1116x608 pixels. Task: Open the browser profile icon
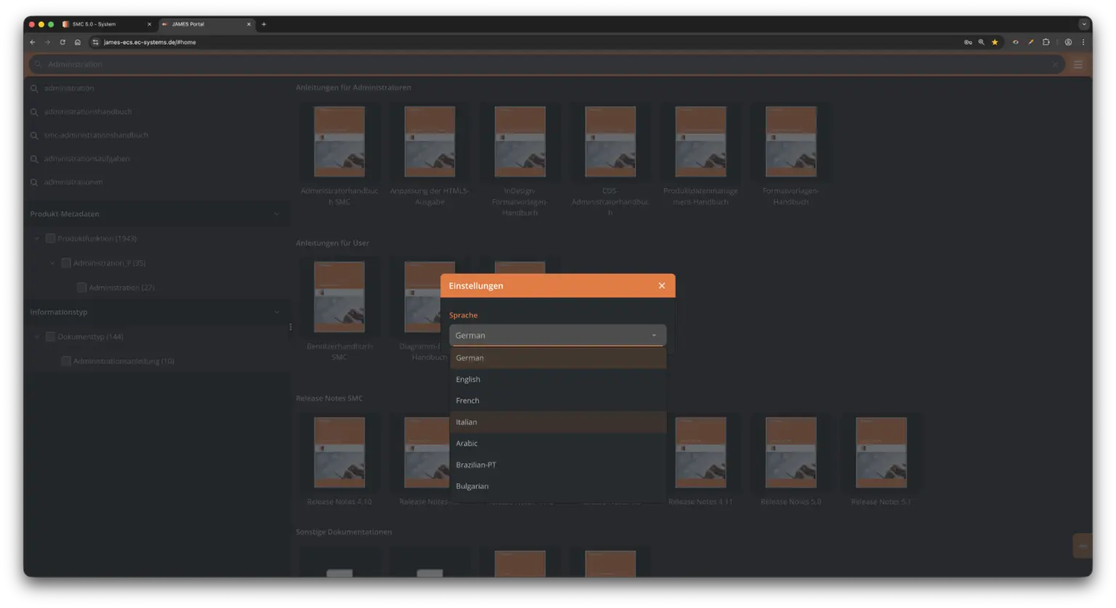click(1068, 42)
